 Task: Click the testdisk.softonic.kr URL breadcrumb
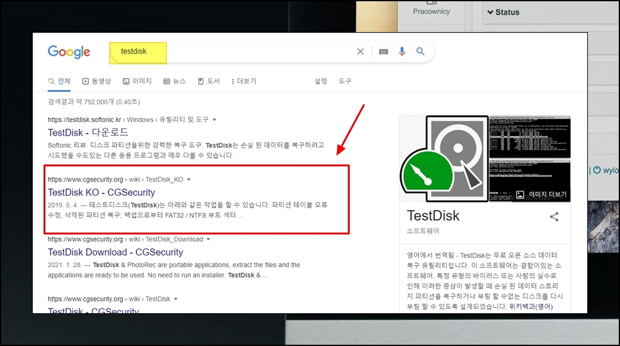(x=128, y=120)
